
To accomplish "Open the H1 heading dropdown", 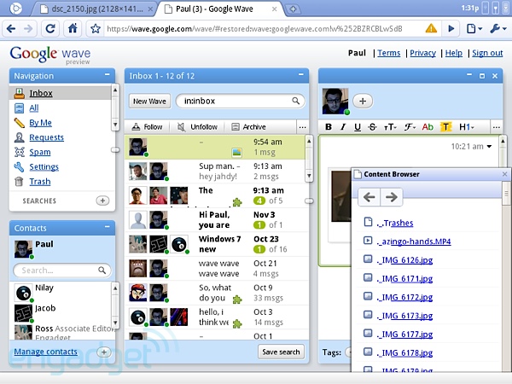I will tap(467, 126).
